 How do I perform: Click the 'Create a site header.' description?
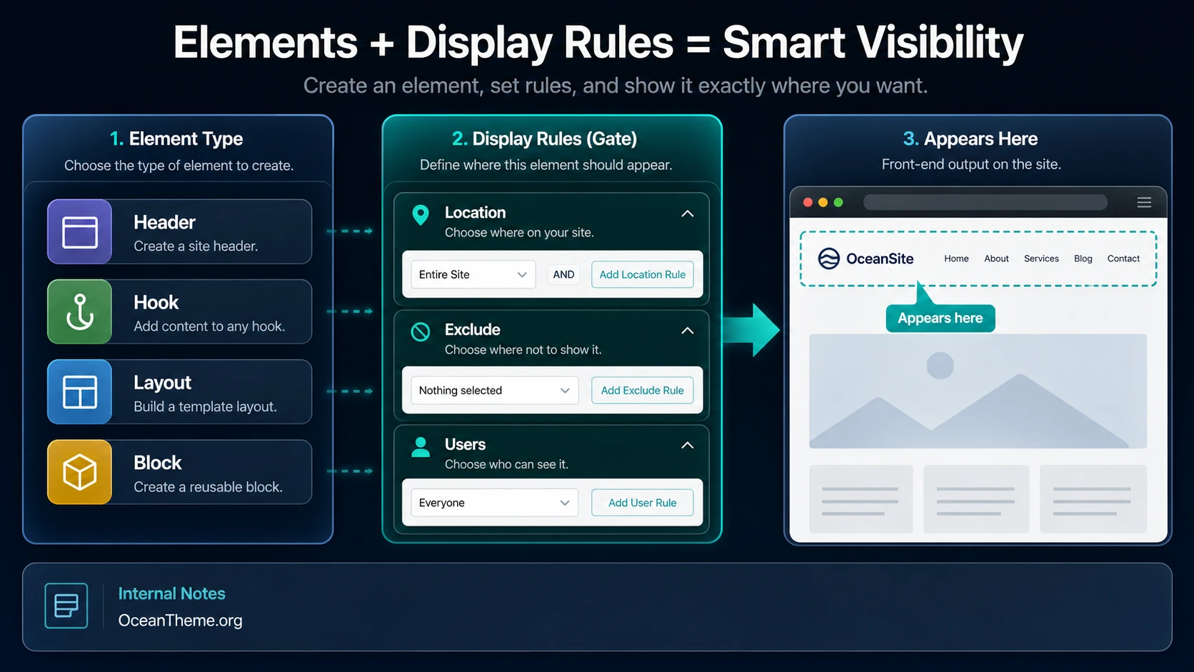(196, 246)
